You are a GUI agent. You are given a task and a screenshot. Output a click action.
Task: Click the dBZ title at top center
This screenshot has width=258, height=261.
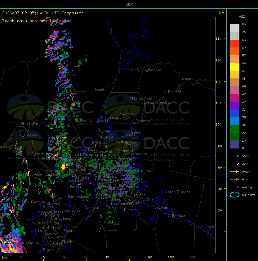pos(129,4)
